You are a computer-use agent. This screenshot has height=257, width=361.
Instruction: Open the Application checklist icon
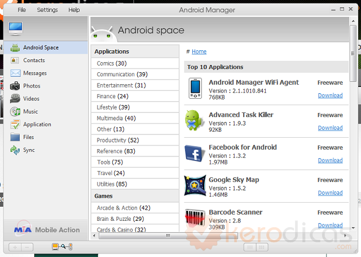click(15, 124)
